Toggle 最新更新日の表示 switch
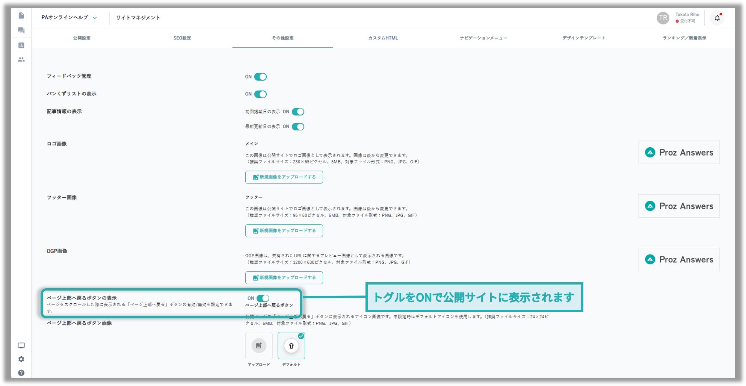 [x=298, y=127]
